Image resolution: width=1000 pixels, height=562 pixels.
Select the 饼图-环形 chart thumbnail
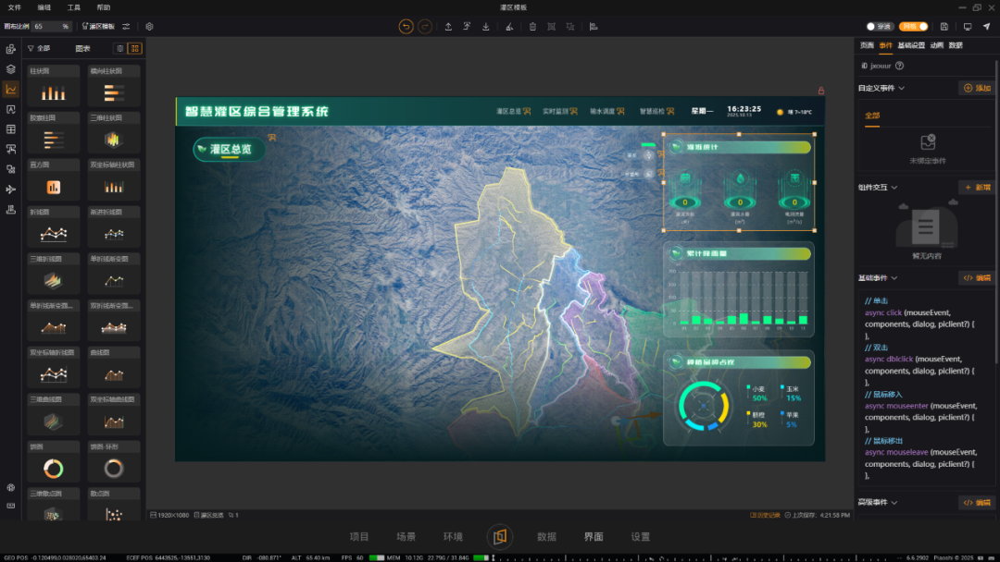pyautogui.click(x=114, y=461)
